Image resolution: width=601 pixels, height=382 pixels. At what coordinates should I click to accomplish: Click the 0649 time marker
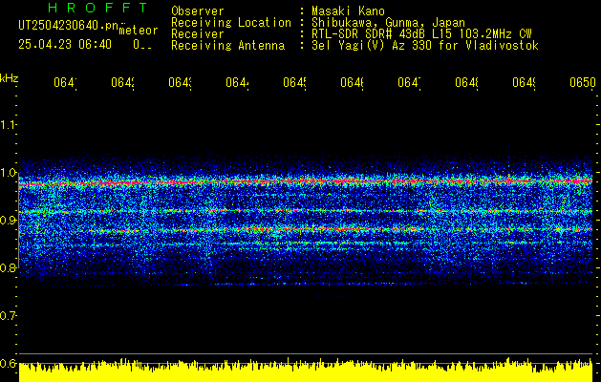coord(524,82)
